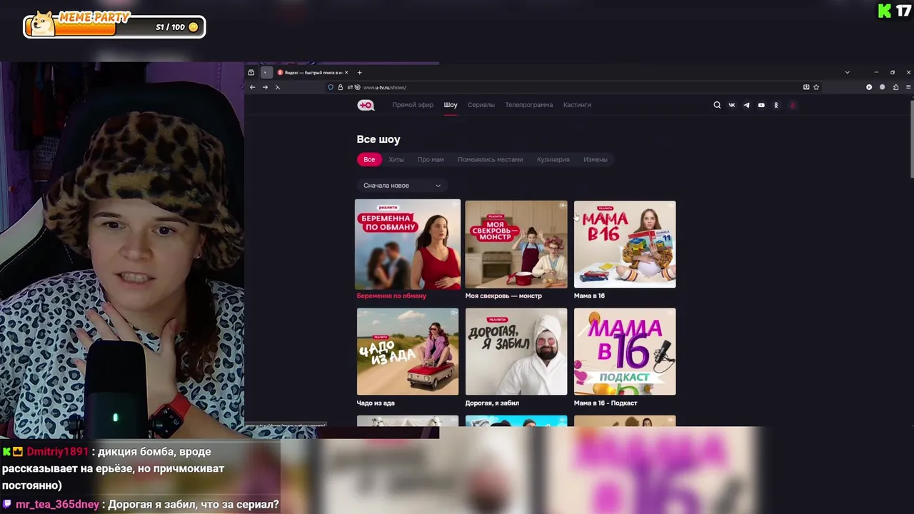
Task: Open the YouTube social icon
Action: pos(761,105)
